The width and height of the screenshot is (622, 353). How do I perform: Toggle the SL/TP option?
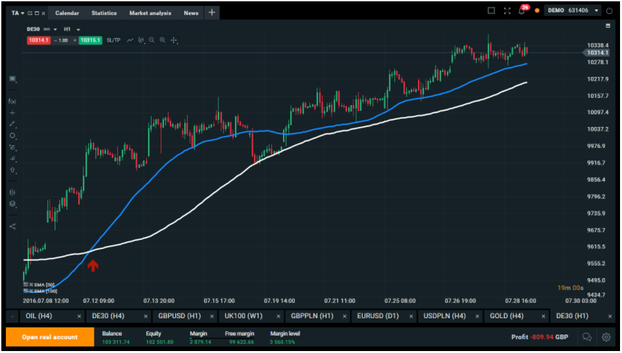(113, 40)
